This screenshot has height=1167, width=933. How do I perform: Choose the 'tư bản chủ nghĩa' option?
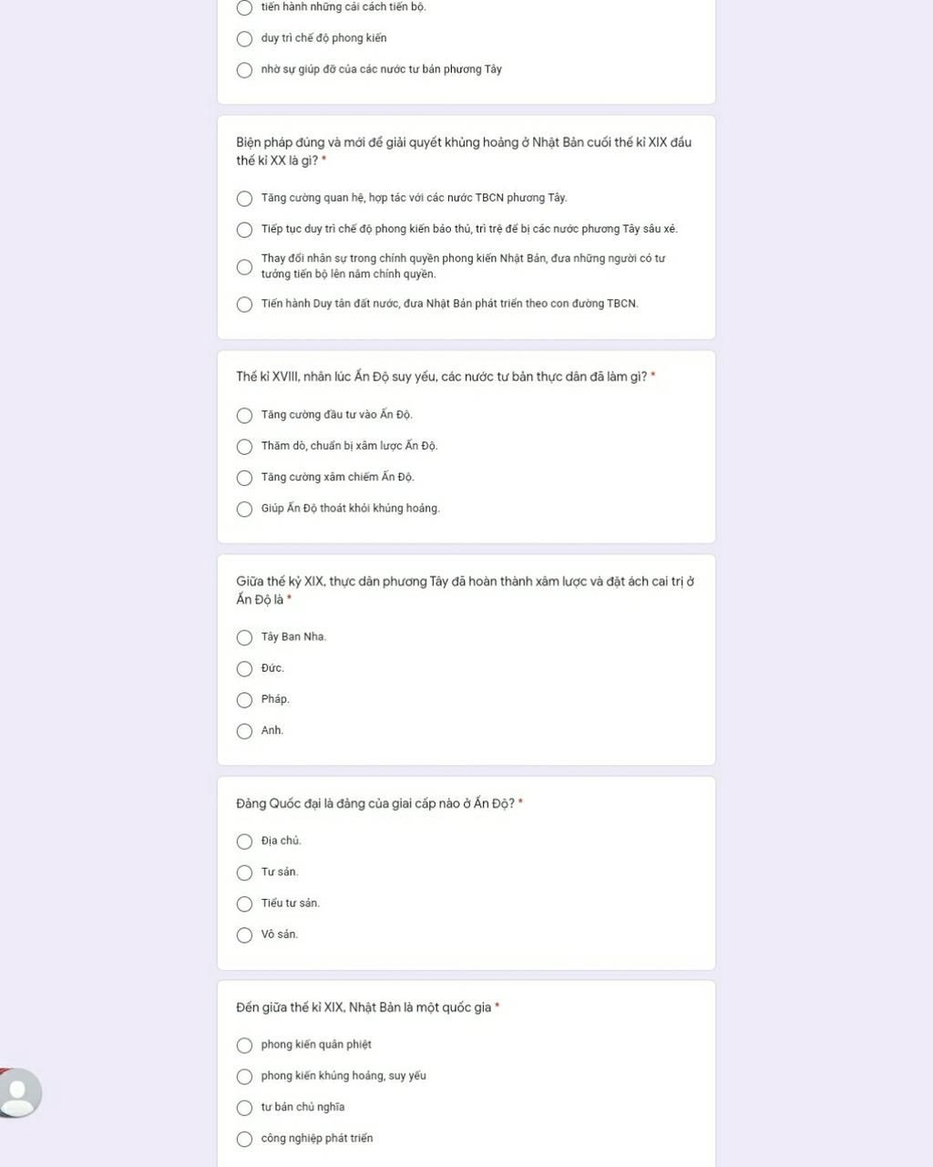point(244,1108)
